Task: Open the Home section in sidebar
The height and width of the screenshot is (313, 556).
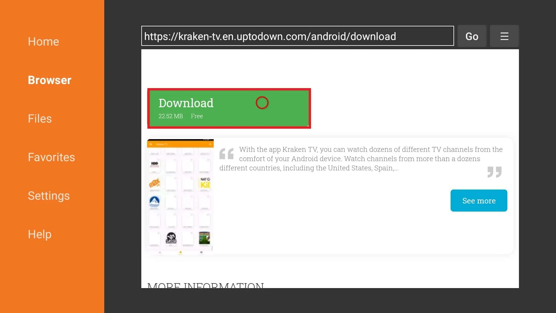Action: (43, 41)
